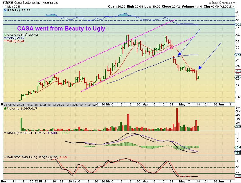
Task: Click the MA(50) 27.65 legend entry
Action: click(14, 38)
